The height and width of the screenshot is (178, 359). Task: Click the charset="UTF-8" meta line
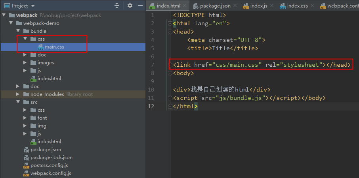pyautogui.click(x=226, y=40)
